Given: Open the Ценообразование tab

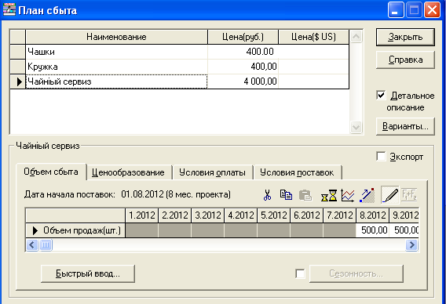Looking at the screenshot, I should point(128,172).
